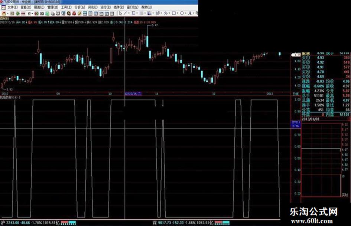Click the 实时 tab in the mini chart

[345, 195]
